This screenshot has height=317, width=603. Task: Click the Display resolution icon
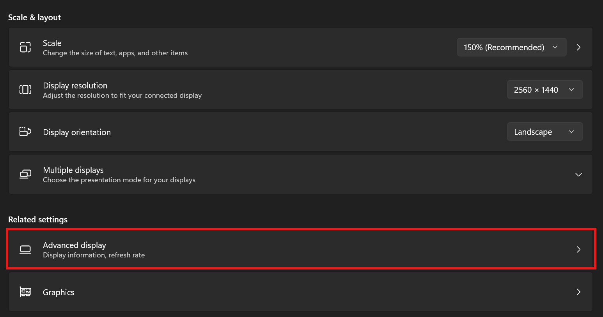[x=25, y=90]
